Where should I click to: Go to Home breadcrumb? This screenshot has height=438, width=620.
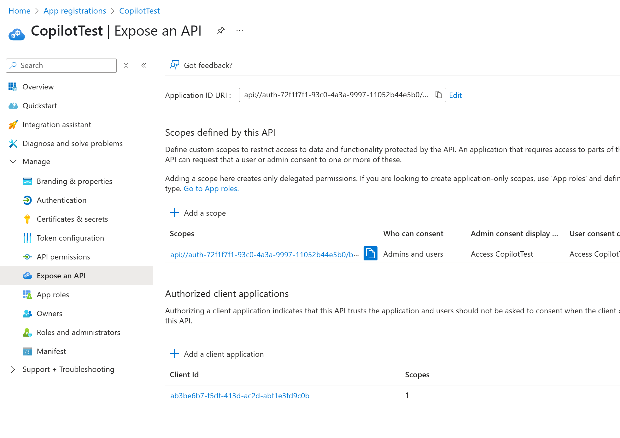[20, 11]
